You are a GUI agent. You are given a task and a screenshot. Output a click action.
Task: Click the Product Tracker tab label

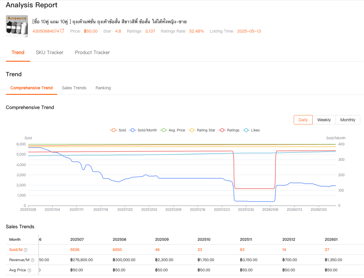coord(92,52)
